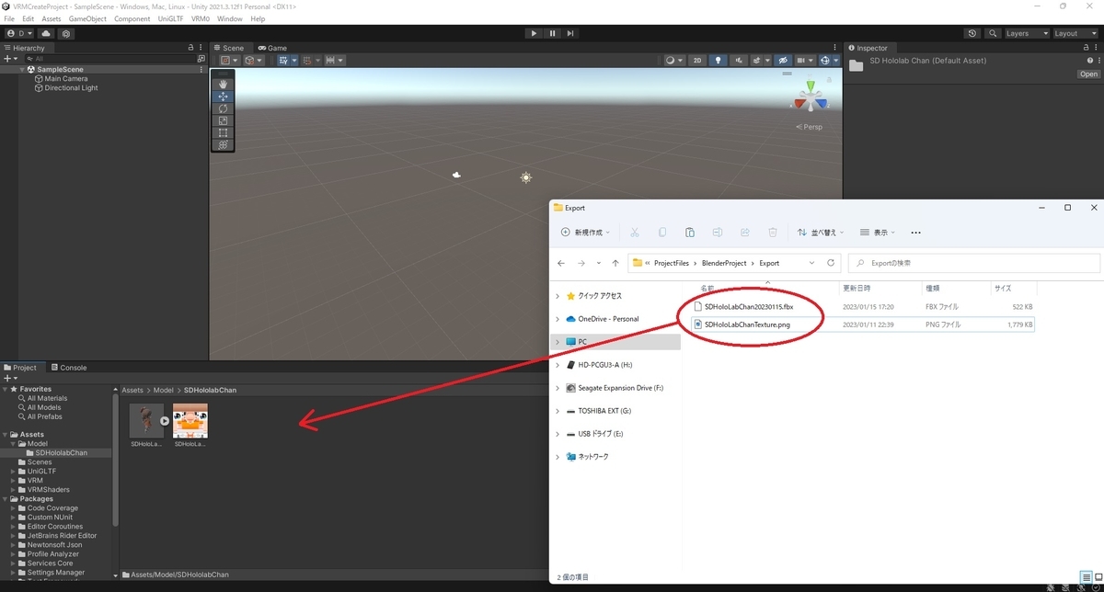The image size is (1104, 592).
Task: Select the Scale tool in Scene toolbar
Action: coord(223,120)
